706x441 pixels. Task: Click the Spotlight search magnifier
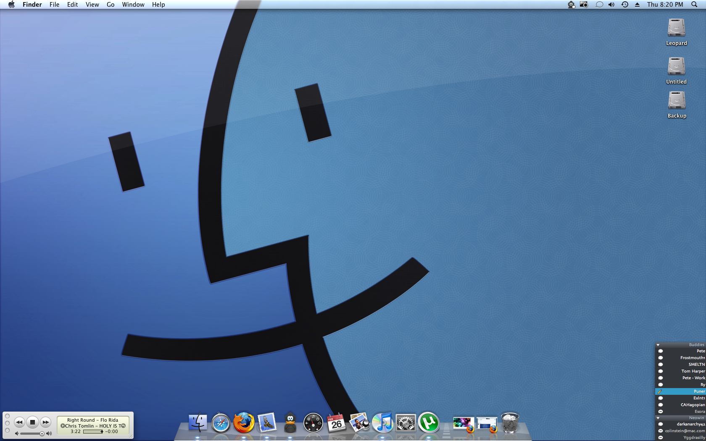tap(694, 5)
